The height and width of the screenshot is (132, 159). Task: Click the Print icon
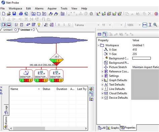pos(21,14)
